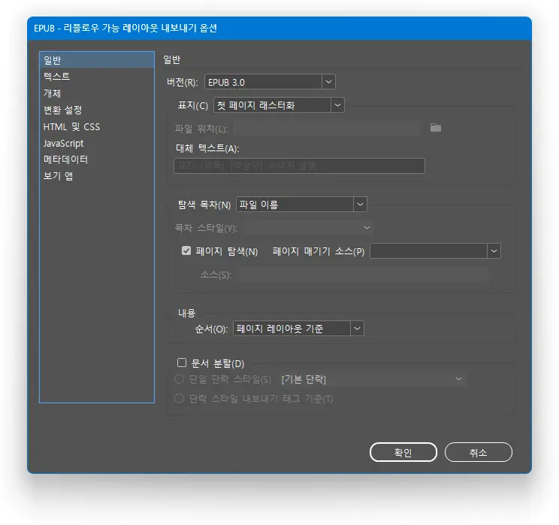Select 변환 설정 in the category list
The image size is (559, 525).
(x=97, y=110)
